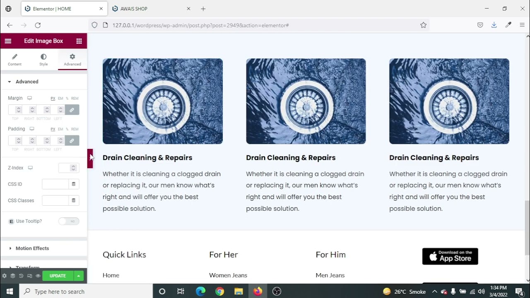Image resolution: width=530 pixels, height=298 pixels.
Task: Click the CSS Classes input field
Action: coord(55,200)
